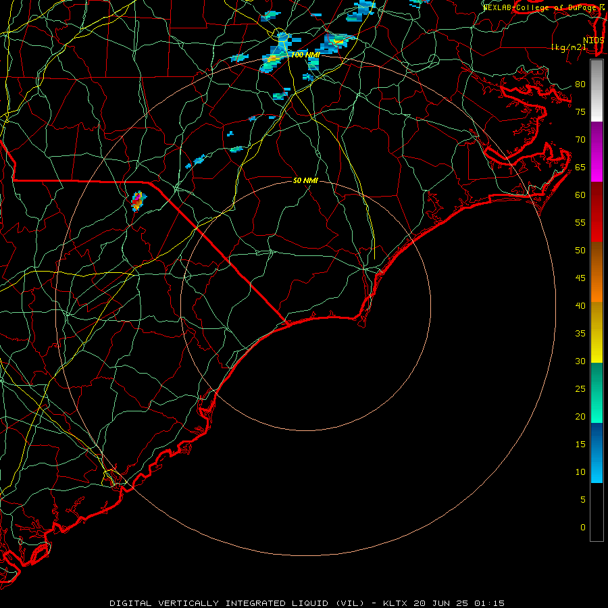This screenshot has height=608, width=608.
Task: Click the legend value 30
Action: click(580, 361)
